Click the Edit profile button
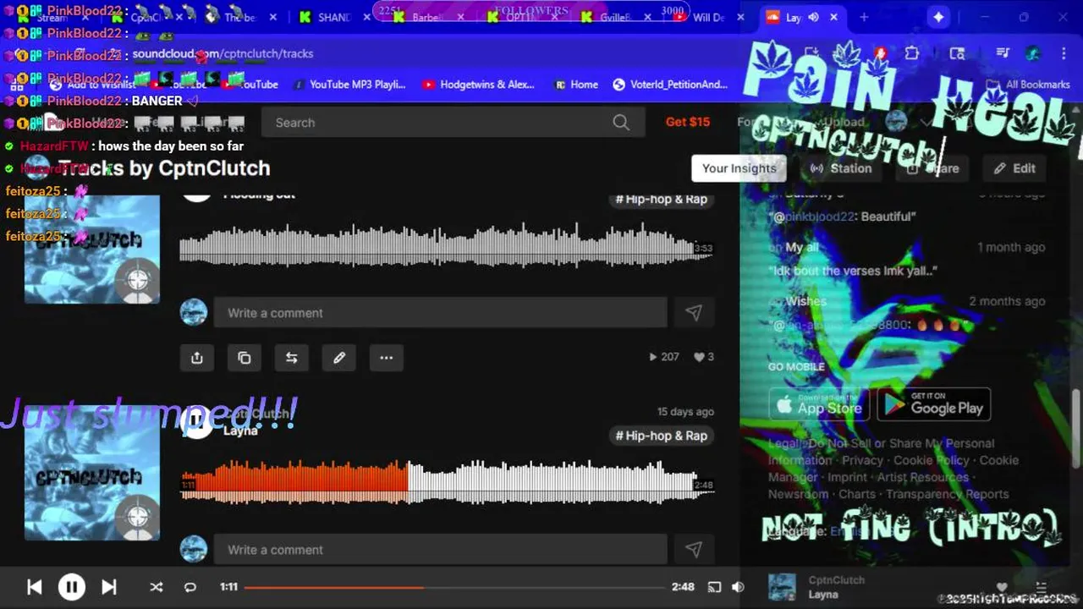This screenshot has height=609, width=1083. coord(1014,168)
